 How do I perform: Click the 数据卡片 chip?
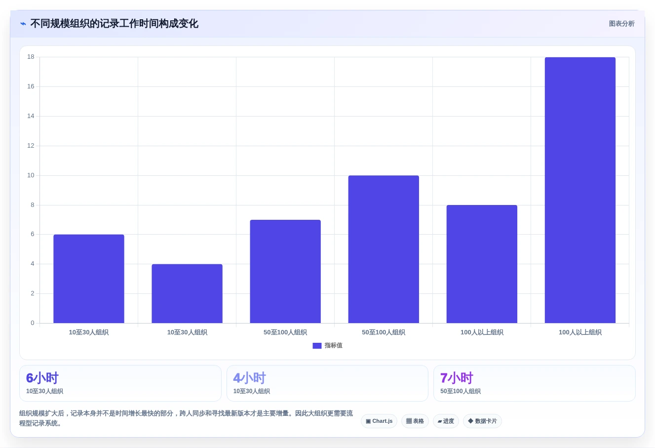click(x=482, y=421)
